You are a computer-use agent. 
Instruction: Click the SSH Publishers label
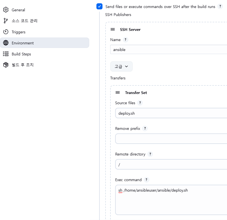(118, 15)
